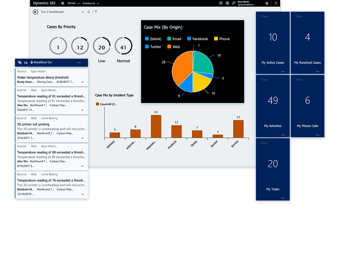The width and height of the screenshot is (339, 254).
Task: Click the help question mark icon
Action: coord(276,3)
